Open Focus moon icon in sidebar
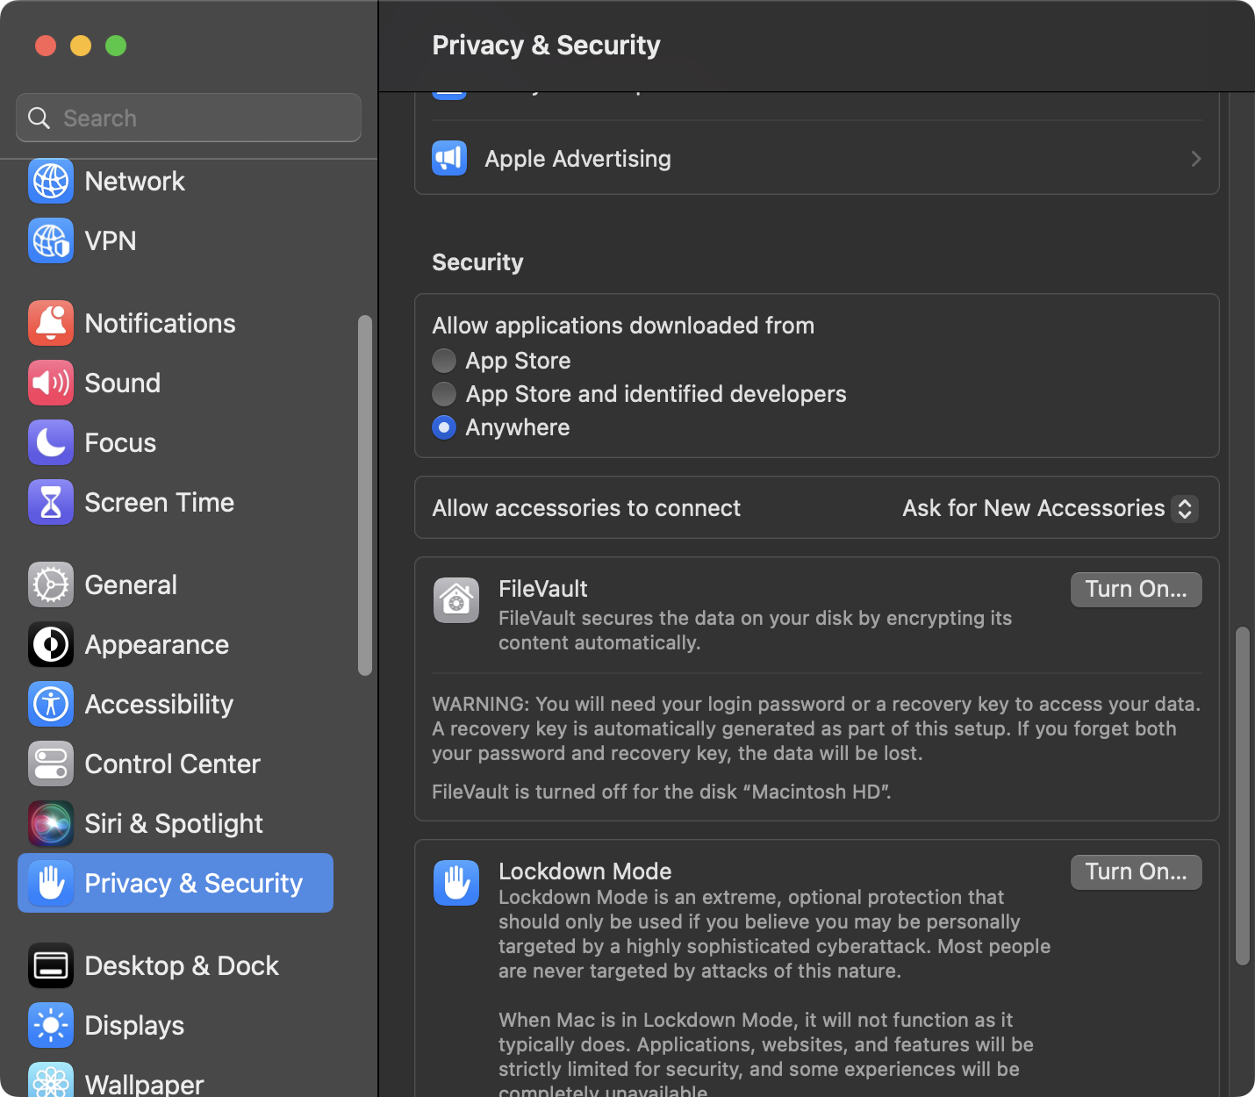 coord(51,443)
